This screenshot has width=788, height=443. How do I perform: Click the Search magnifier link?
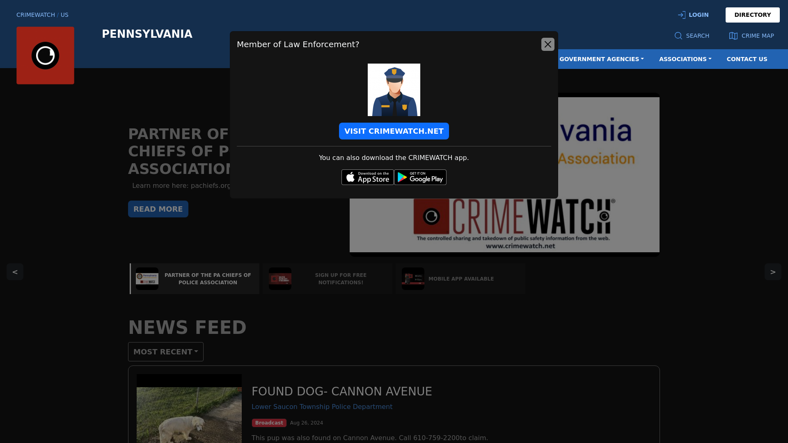[x=692, y=36]
